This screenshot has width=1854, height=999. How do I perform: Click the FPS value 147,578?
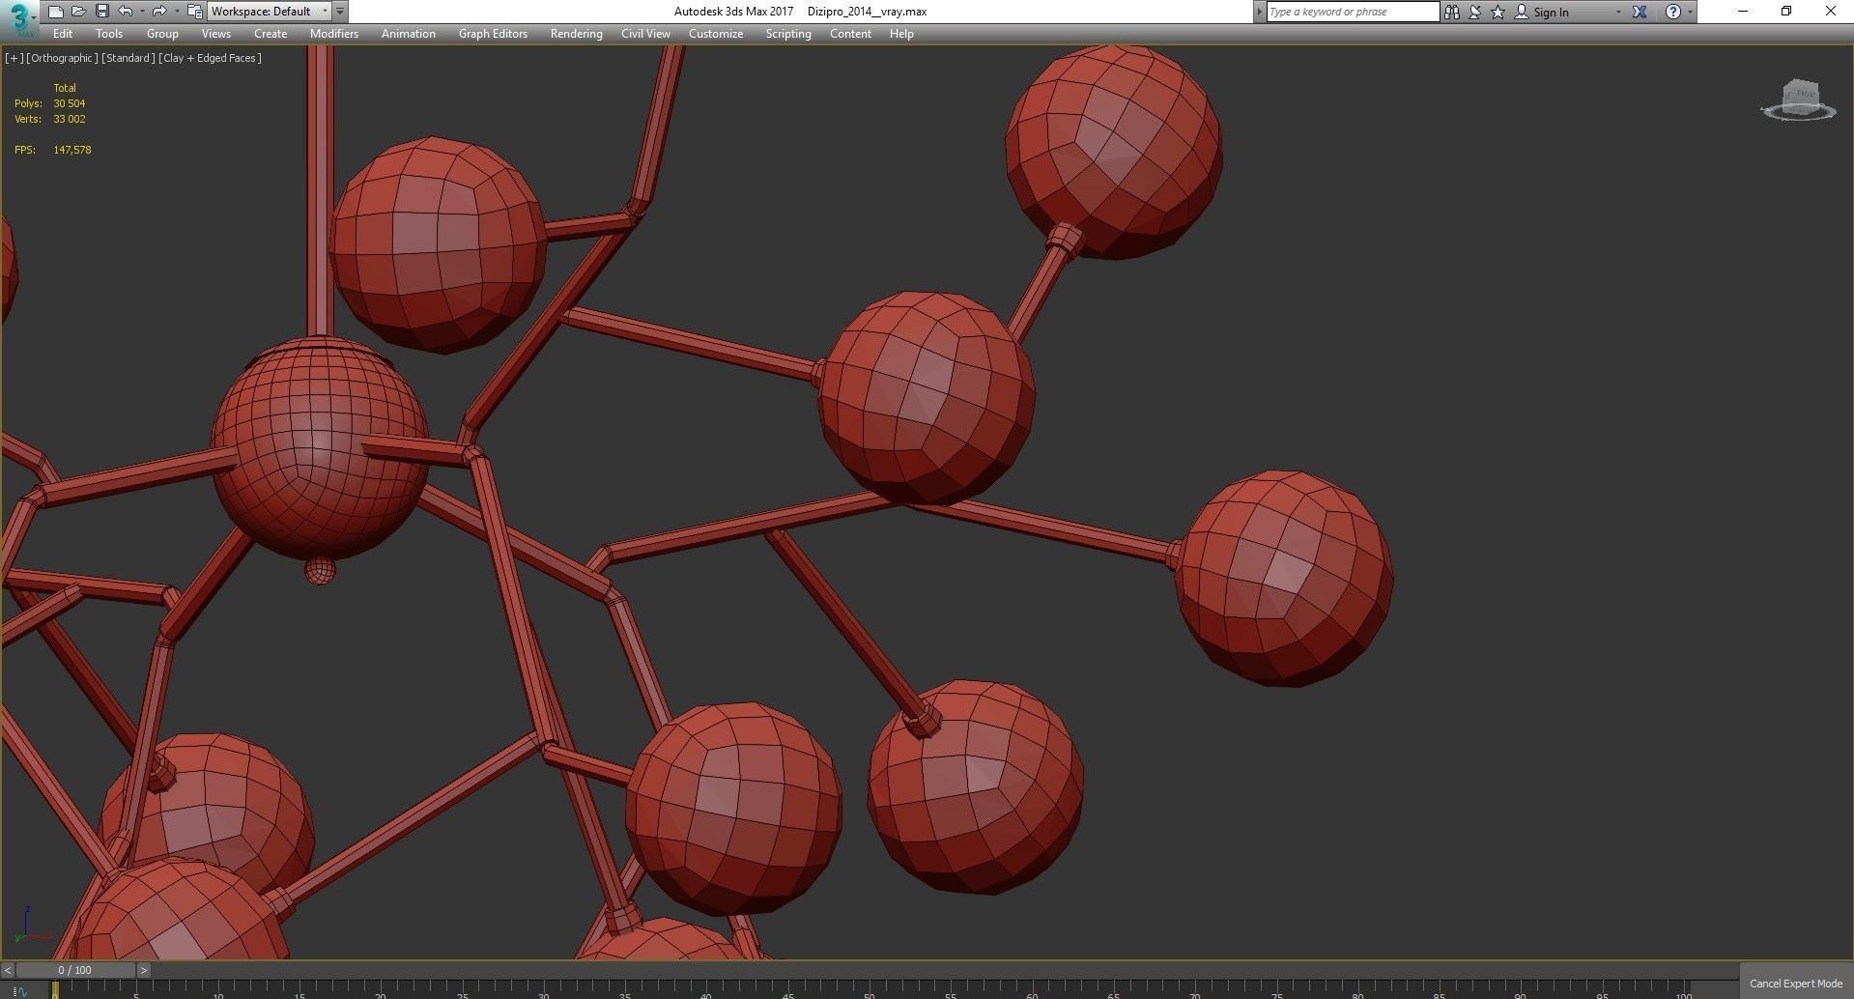(x=72, y=150)
